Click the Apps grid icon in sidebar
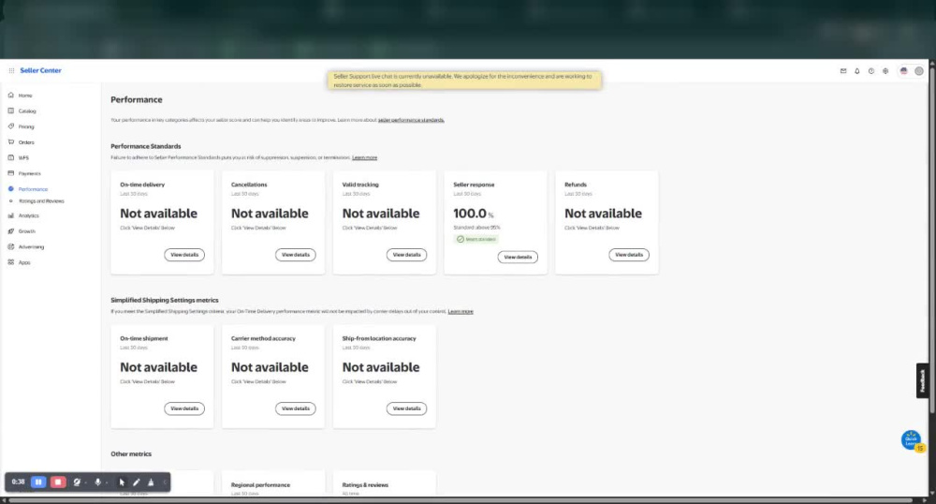936x504 pixels. pos(10,262)
